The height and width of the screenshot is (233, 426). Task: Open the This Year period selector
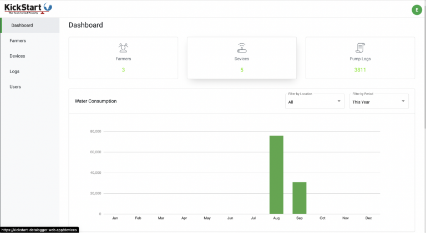tap(379, 101)
